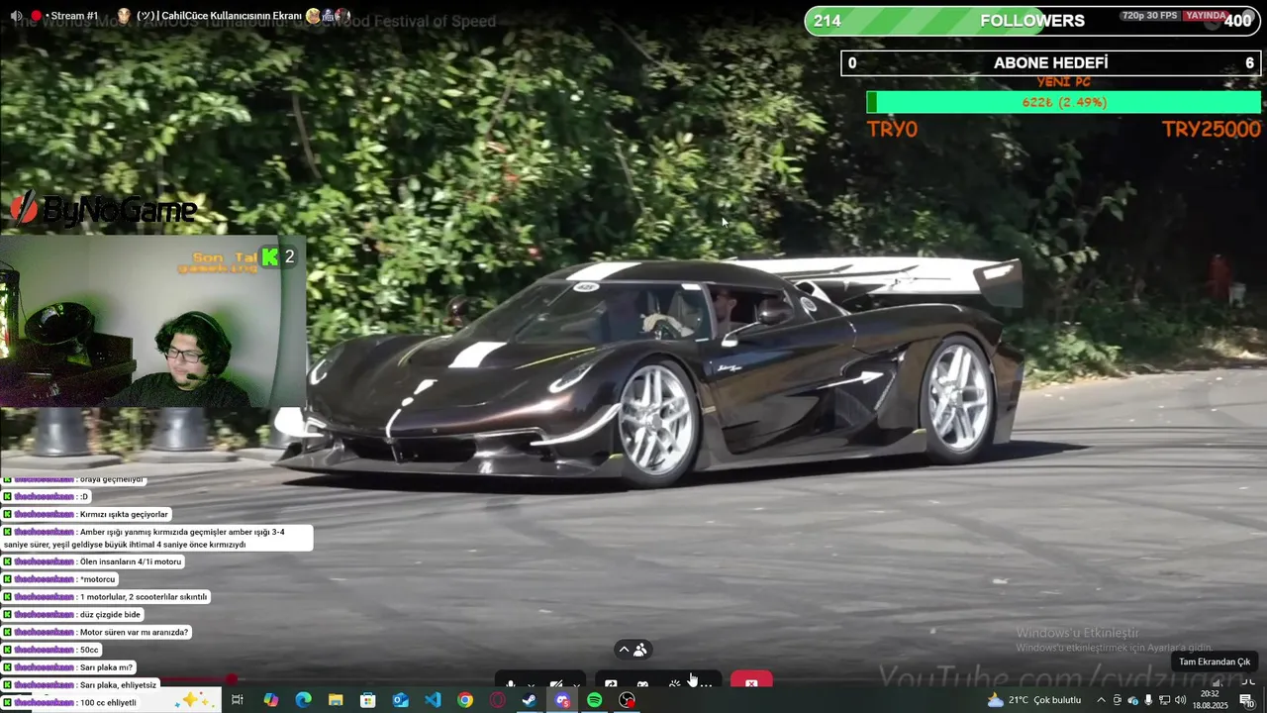Click the screen share button in call bar

point(611,684)
